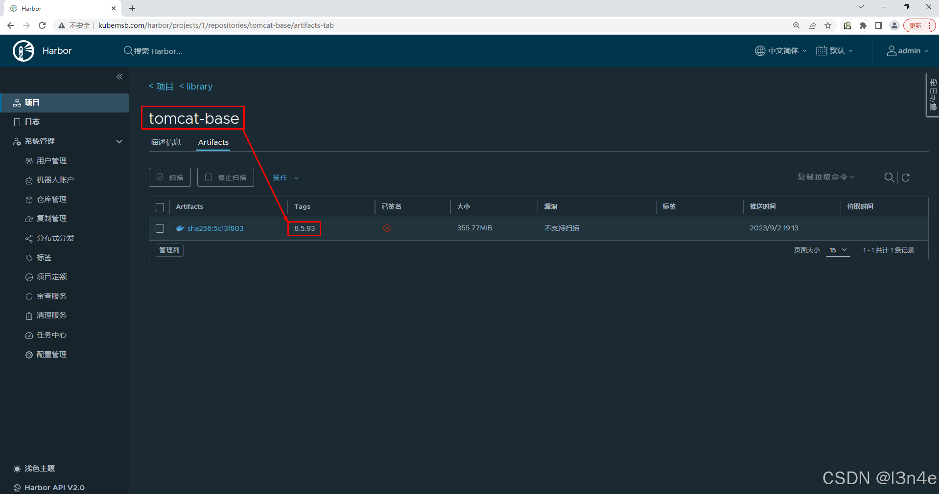Open 配置管理 in the sidebar
The height and width of the screenshot is (494, 939).
tap(52, 354)
